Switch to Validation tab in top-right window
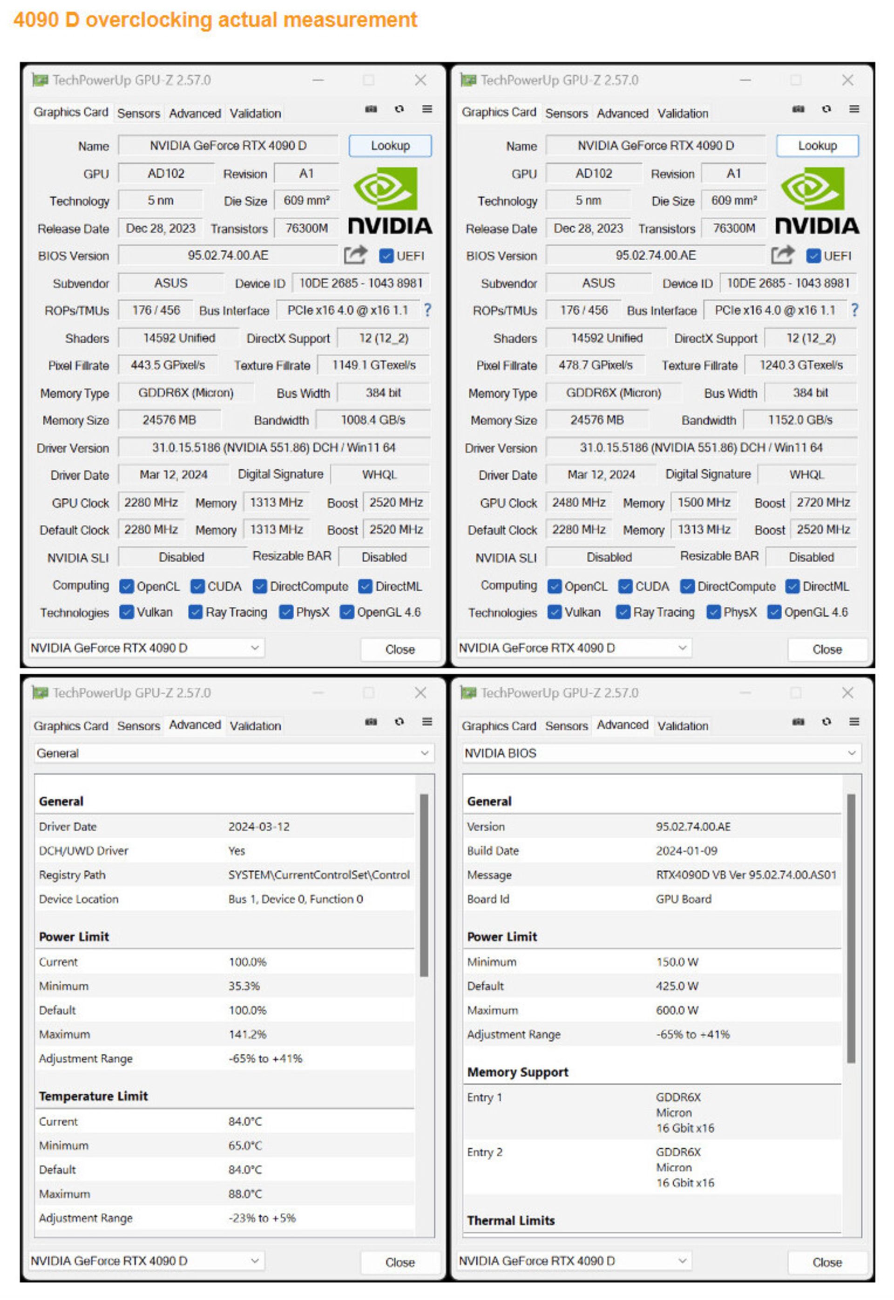 (x=683, y=113)
